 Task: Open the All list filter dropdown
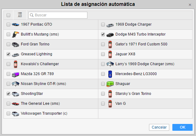[20, 15]
